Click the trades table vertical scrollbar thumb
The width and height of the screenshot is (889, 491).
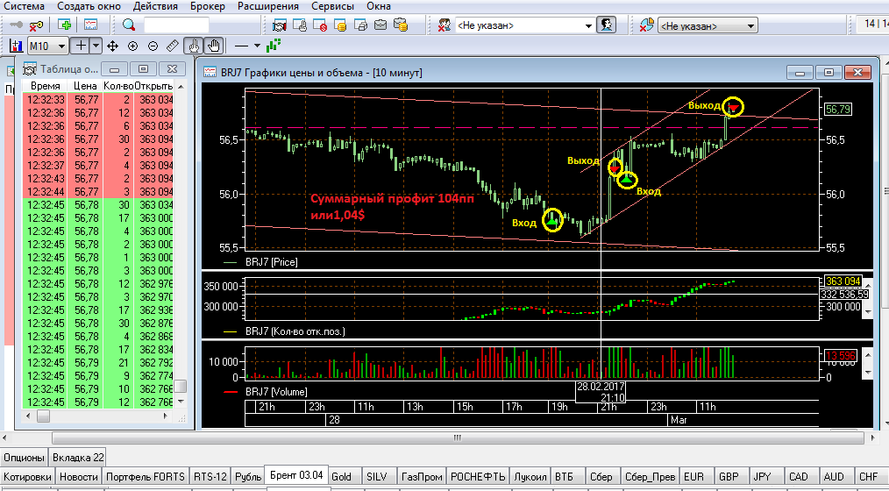point(181,386)
